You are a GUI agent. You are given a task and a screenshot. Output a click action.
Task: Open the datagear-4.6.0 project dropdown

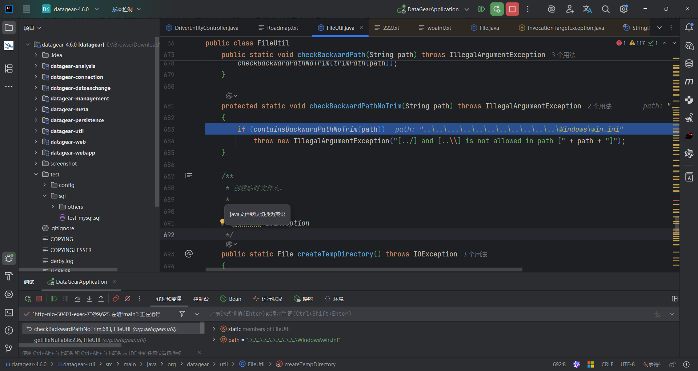point(71,9)
